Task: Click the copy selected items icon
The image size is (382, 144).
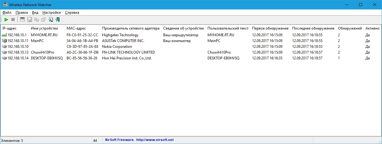Action: tap(37, 19)
